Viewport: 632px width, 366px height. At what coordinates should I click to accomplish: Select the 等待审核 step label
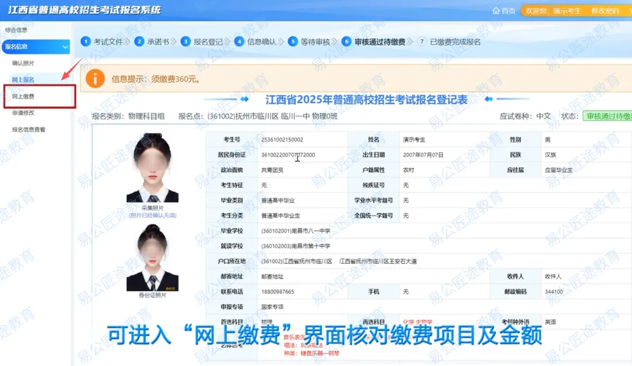pos(315,42)
